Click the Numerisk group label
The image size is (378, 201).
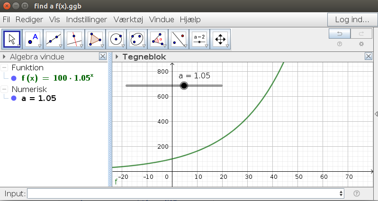(x=29, y=89)
